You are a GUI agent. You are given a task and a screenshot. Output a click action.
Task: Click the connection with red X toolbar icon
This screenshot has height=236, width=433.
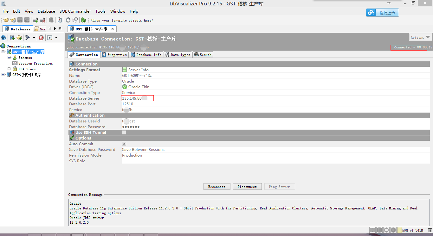[x=42, y=20]
